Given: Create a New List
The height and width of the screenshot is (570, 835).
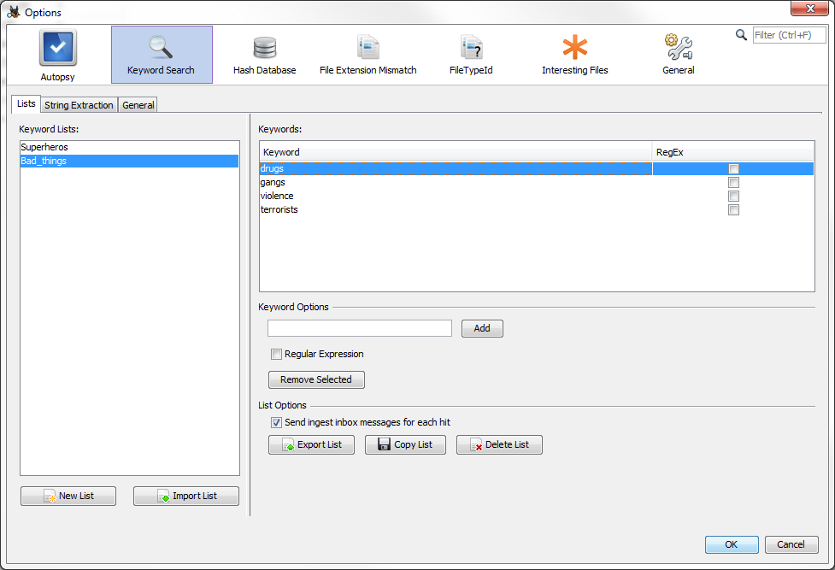Looking at the screenshot, I should (68, 496).
